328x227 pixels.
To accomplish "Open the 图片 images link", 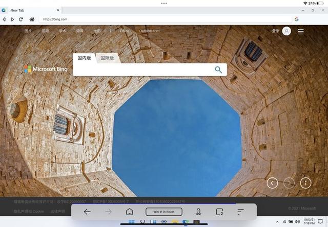I will tap(28, 31).
